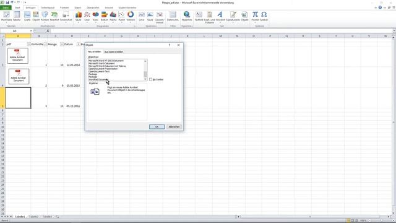Viewport: 396px width, 223px height.
Task: Add a Linie sparkline from the Sparklines group
Action: [x=142, y=16]
